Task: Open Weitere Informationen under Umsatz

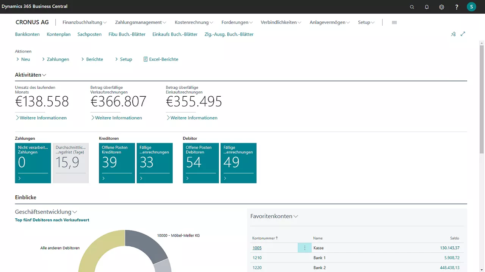Action: click(41, 118)
